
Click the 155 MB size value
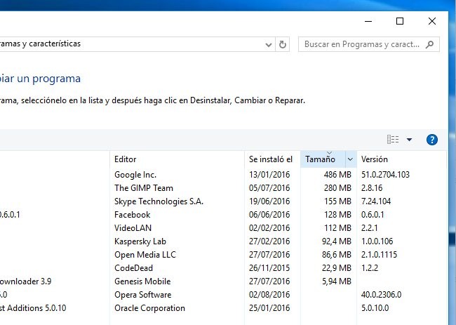point(337,201)
